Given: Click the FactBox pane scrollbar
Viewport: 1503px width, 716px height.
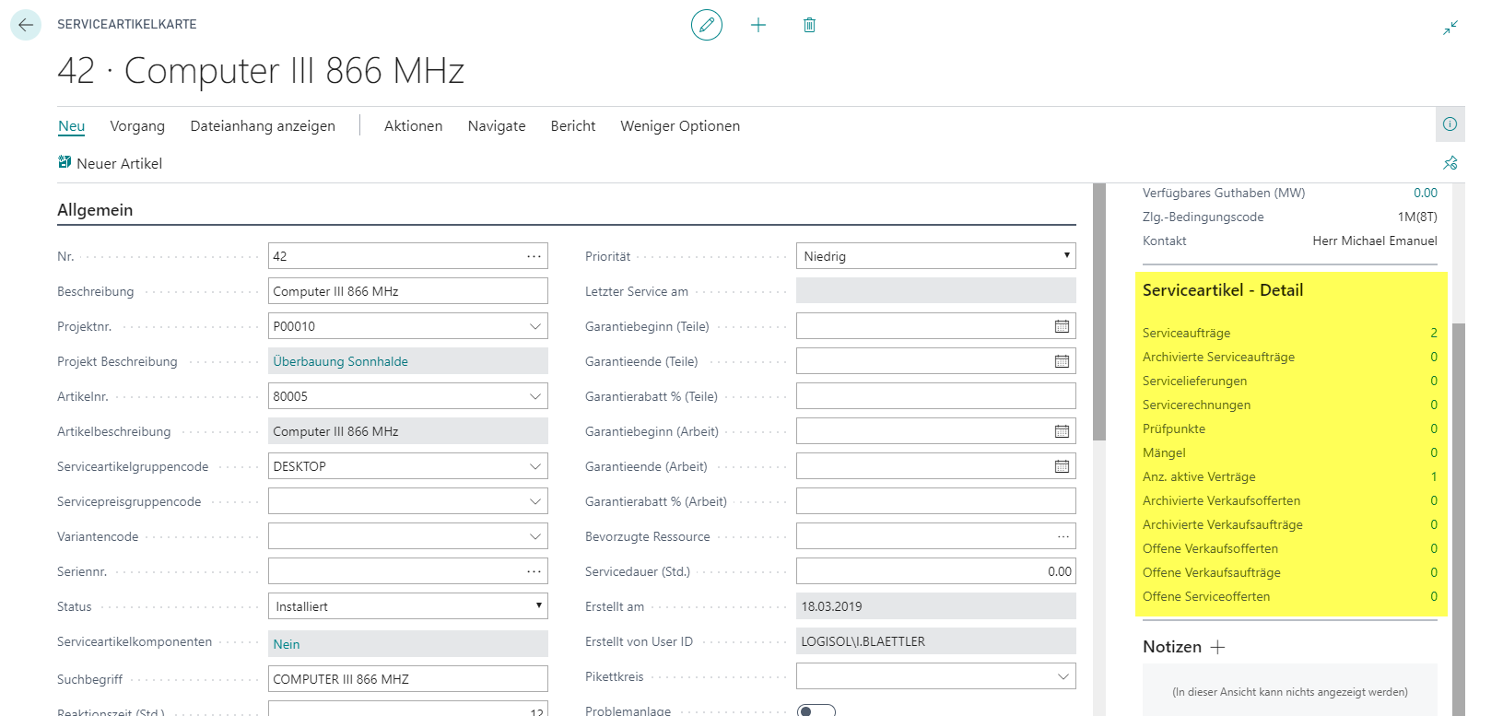Looking at the screenshot, I should pos(1458,519).
